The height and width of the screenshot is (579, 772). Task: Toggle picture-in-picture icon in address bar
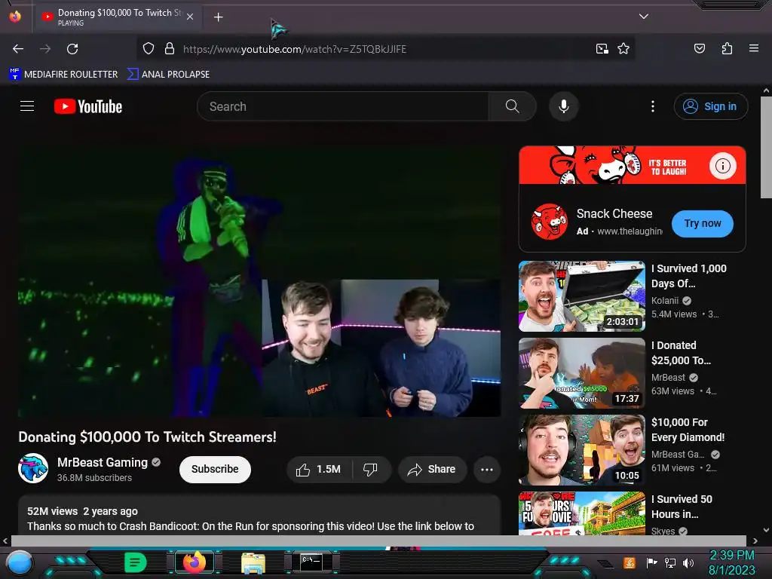[x=602, y=49]
